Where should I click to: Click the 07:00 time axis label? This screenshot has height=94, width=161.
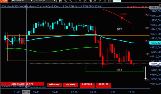coord(74,92)
